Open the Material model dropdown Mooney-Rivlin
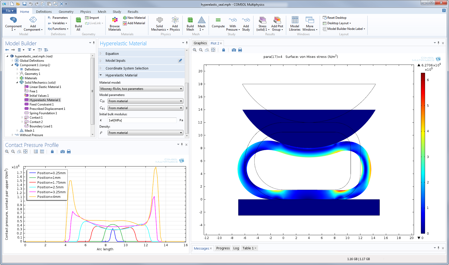 click(141, 89)
